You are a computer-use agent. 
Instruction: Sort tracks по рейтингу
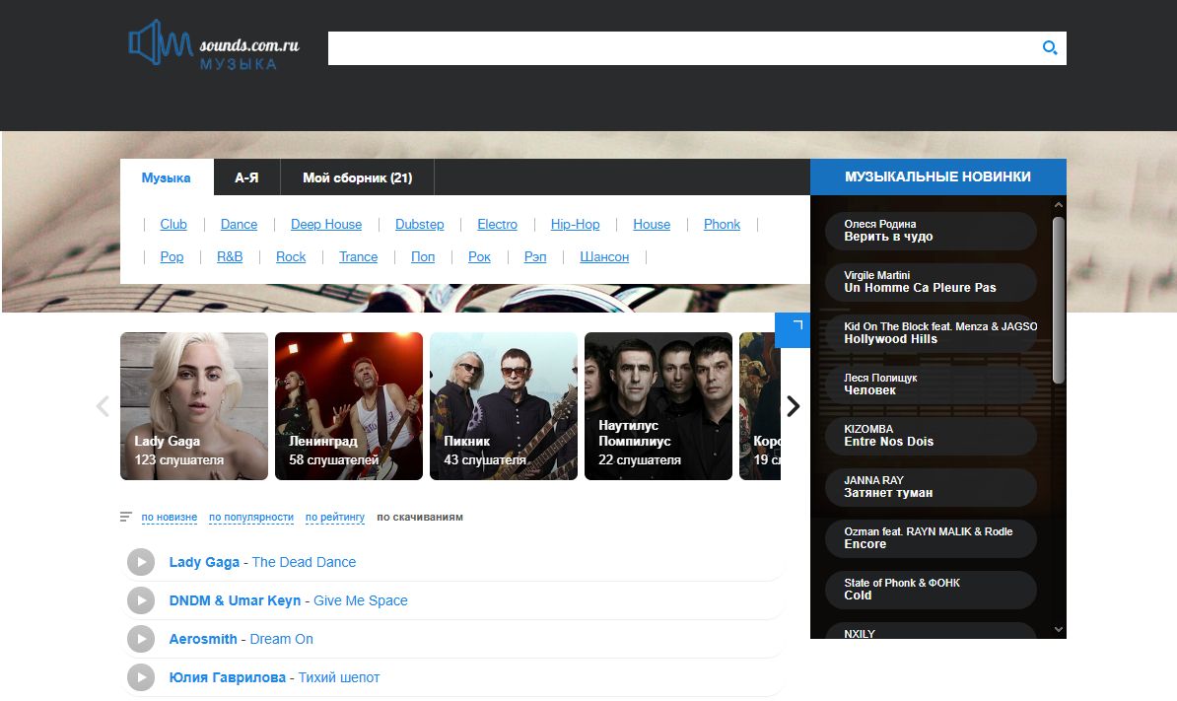(334, 517)
